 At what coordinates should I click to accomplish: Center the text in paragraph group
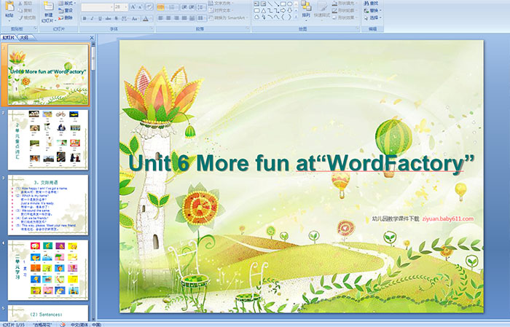(x=168, y=18)
